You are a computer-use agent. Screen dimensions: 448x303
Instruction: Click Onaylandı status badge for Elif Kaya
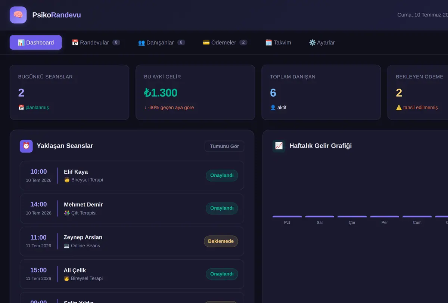tap(222, 176)
